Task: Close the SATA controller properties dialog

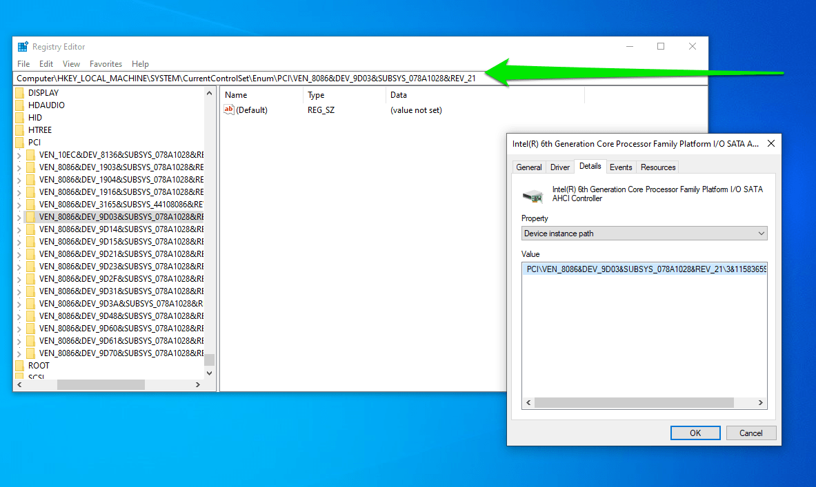Action: [x=771, y=143]
